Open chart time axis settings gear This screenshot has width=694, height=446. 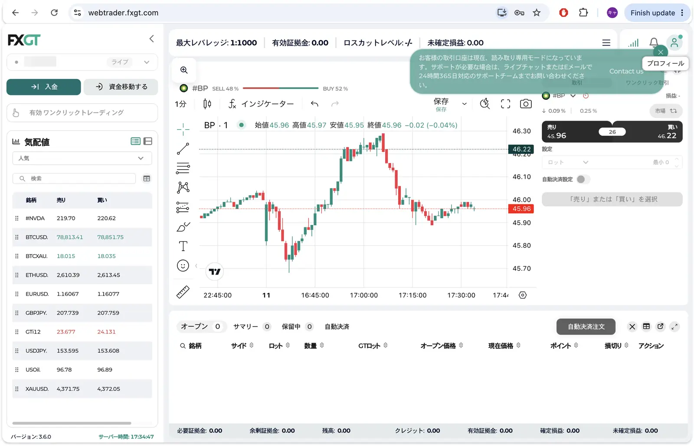tap(523, 295)
